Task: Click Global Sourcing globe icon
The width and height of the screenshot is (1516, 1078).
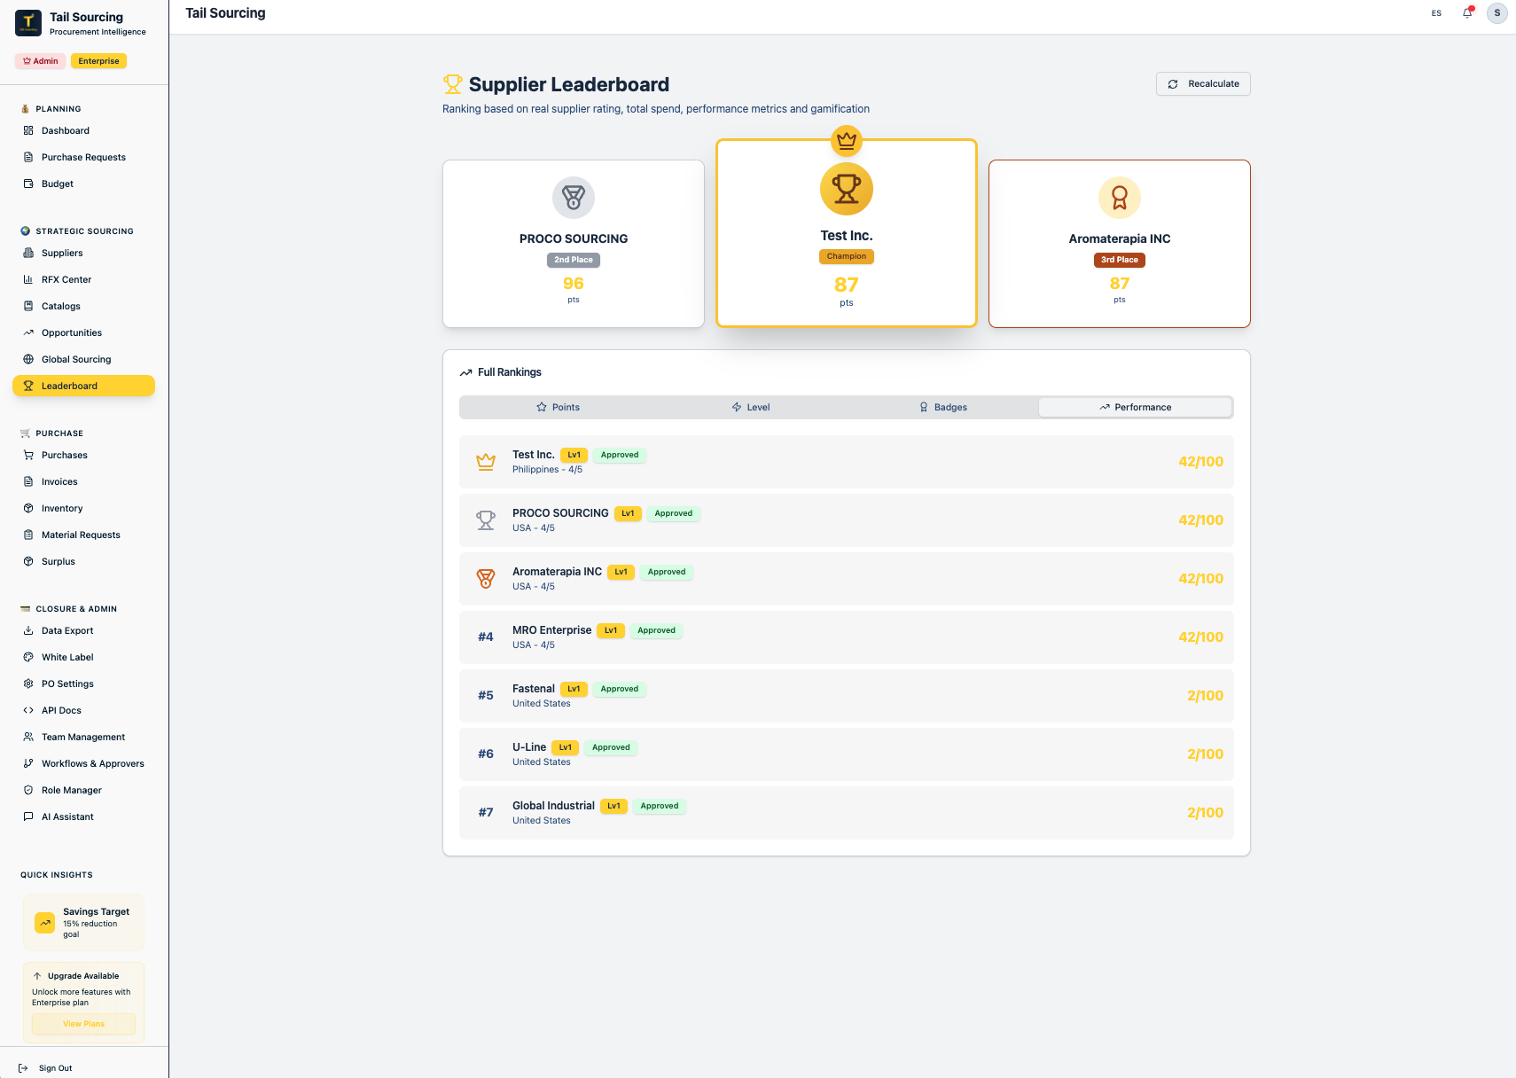Action: point(28,359)
